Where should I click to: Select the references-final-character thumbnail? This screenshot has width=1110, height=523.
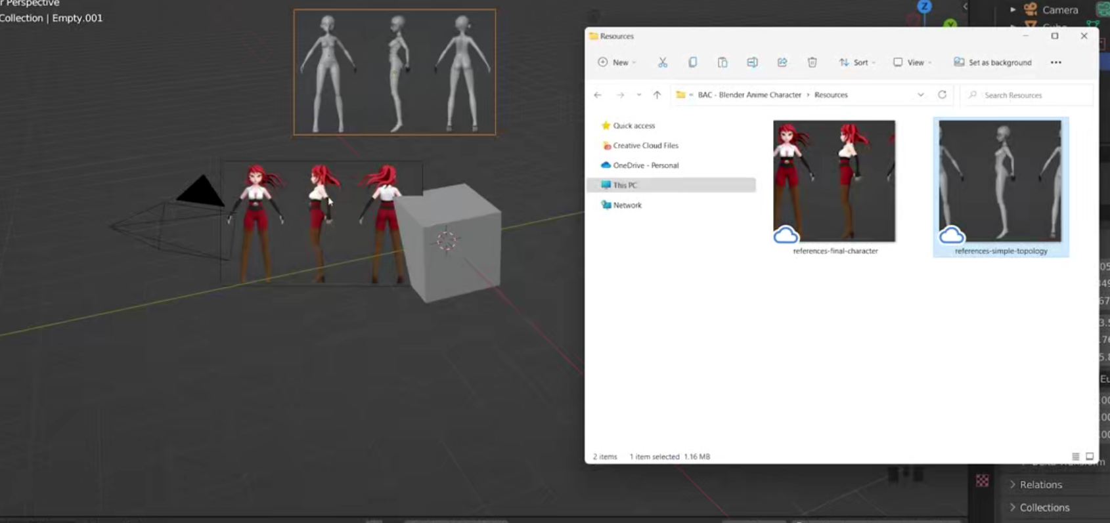[x=834, y=181]
